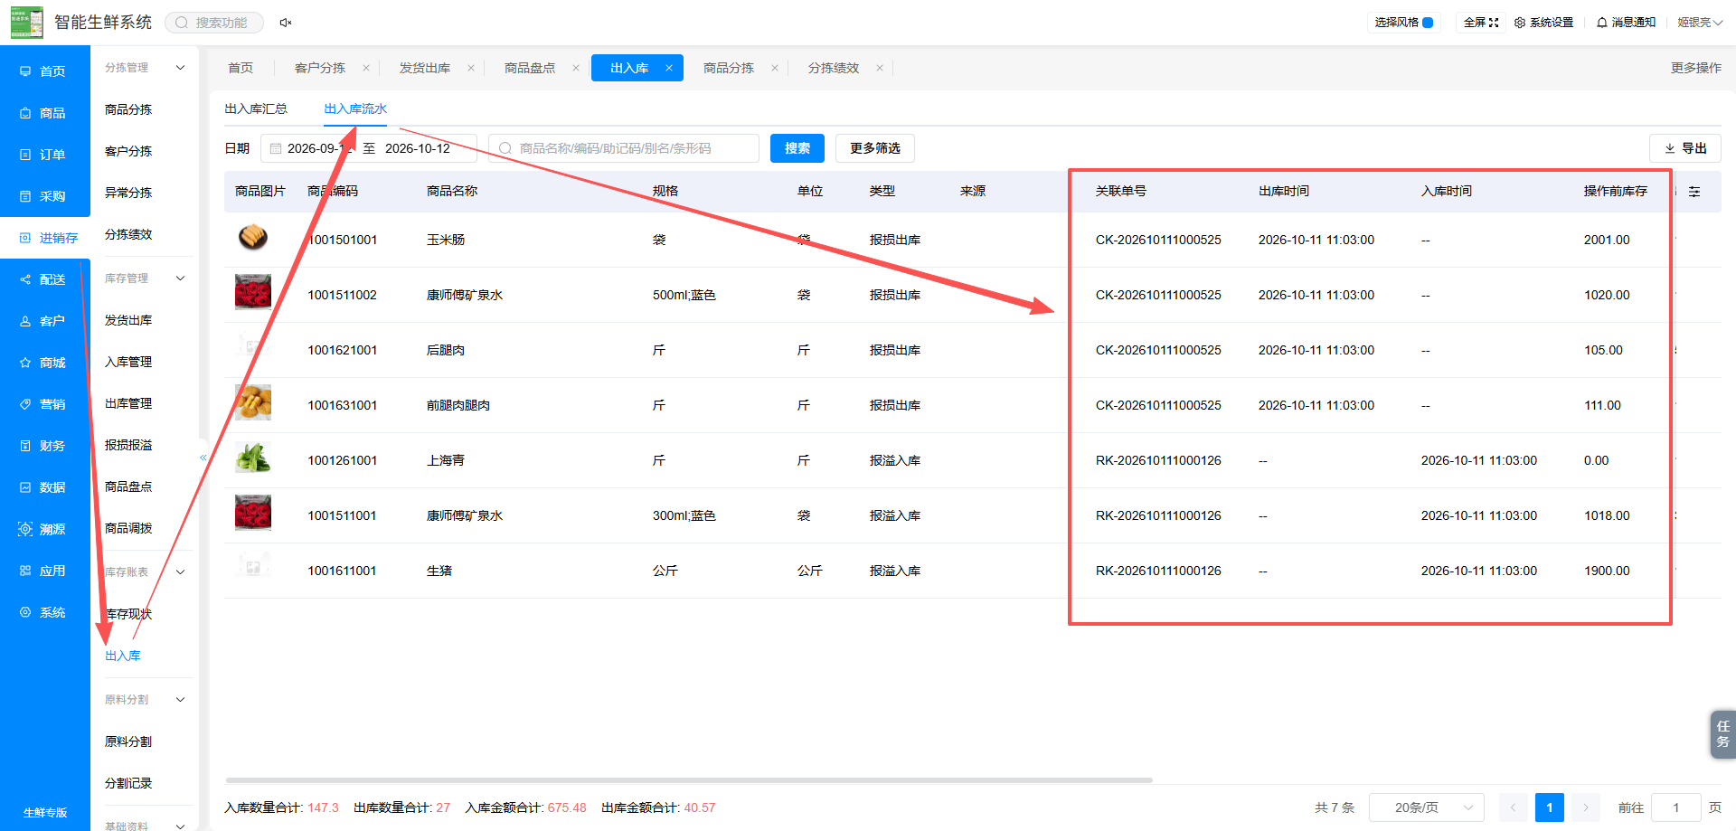1736x831 pixels.
Task: Open 更多操作 menu
Action: click(x=1696, y=68)
